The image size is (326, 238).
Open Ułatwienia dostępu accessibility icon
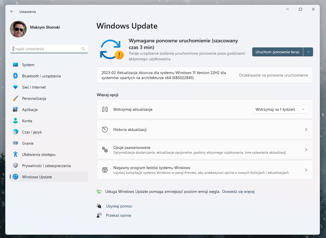(x=16, y=154)
